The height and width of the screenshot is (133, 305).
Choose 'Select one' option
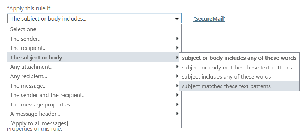pos(94,29)
